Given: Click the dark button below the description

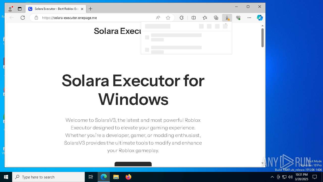Looking at the screenshot, I should tap(133, 164).
